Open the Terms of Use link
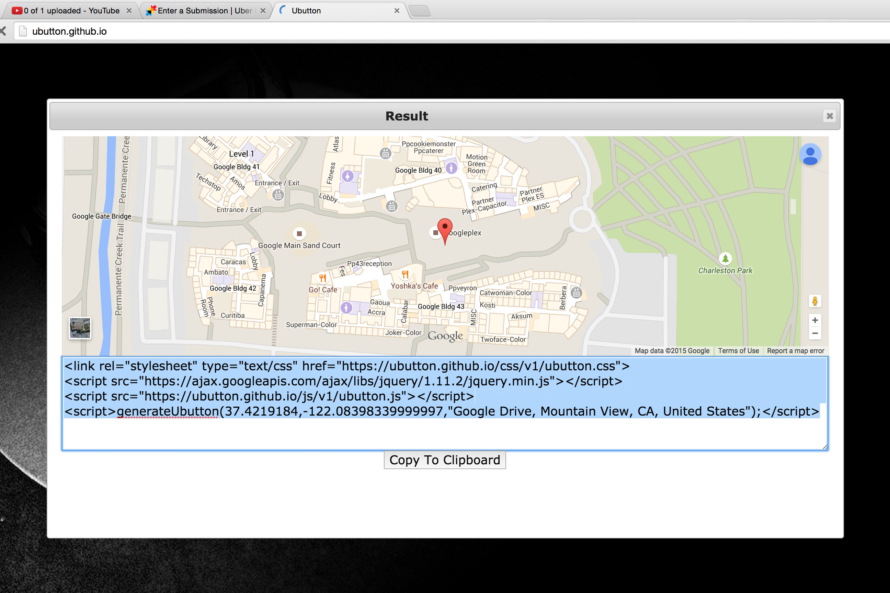890x593 pixels. [x=738, y=351]
